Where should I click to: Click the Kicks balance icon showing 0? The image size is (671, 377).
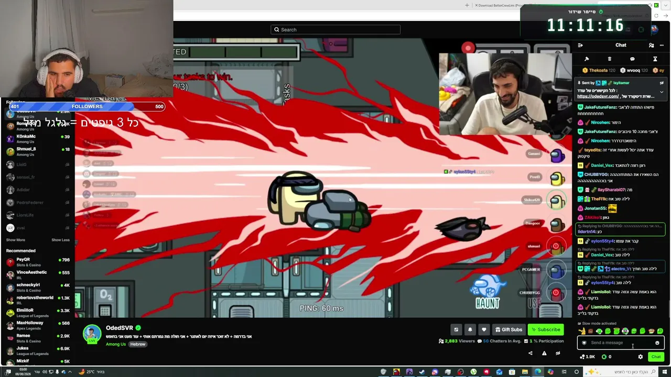(607, 357)
